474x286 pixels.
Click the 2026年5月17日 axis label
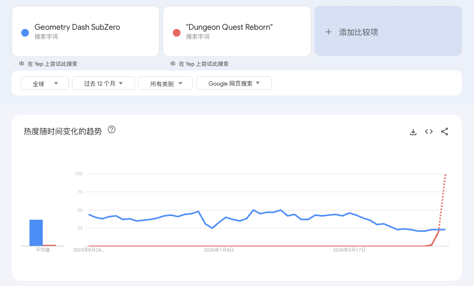coord(349,250)
